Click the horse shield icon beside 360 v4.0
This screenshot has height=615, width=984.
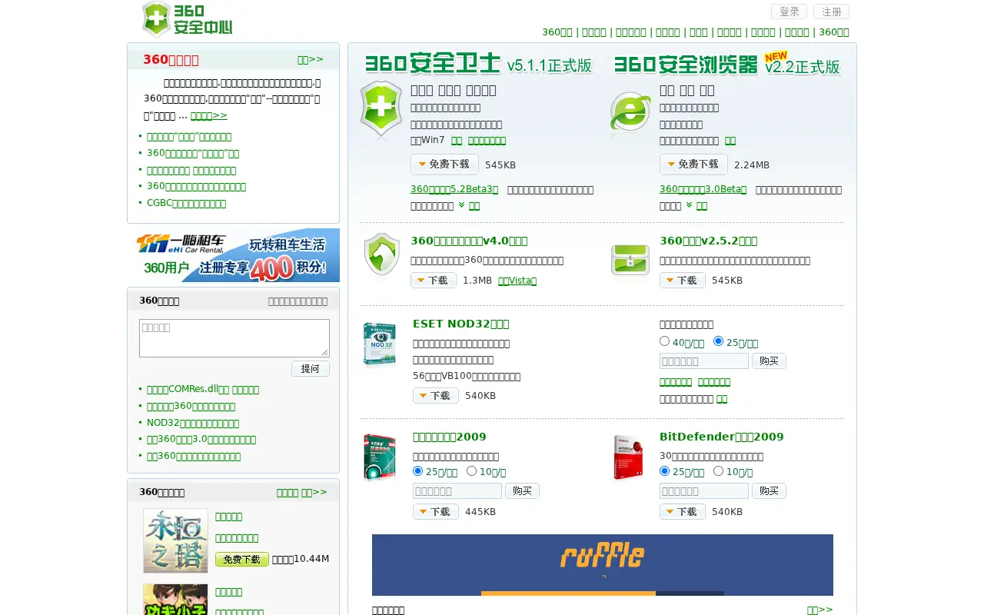(381, 254)
